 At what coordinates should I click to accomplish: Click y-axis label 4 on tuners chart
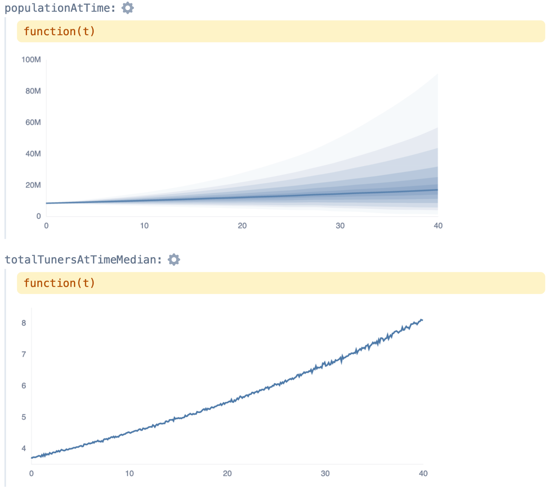24,448
